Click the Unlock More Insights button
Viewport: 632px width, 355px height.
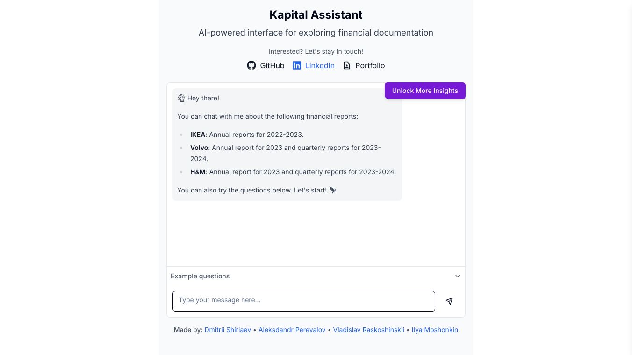click(425, 91)
